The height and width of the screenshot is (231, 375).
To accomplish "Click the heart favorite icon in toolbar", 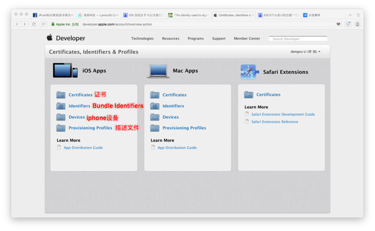I will pyautogui.click(x=339, y=24).
